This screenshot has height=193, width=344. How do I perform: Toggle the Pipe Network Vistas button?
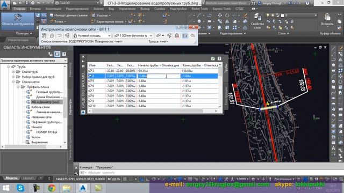click(x=185, y=35)
